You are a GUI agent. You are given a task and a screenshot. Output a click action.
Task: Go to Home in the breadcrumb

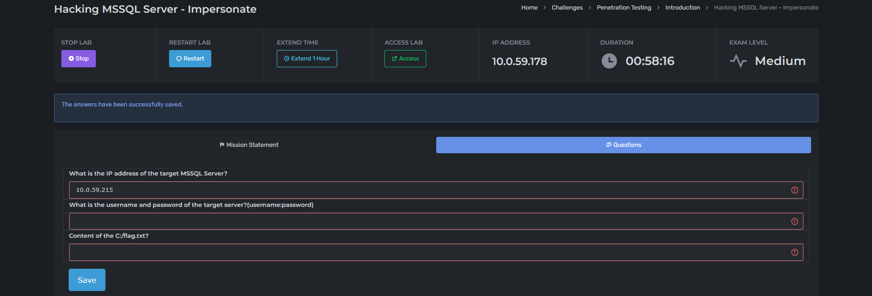click(529, 8)
